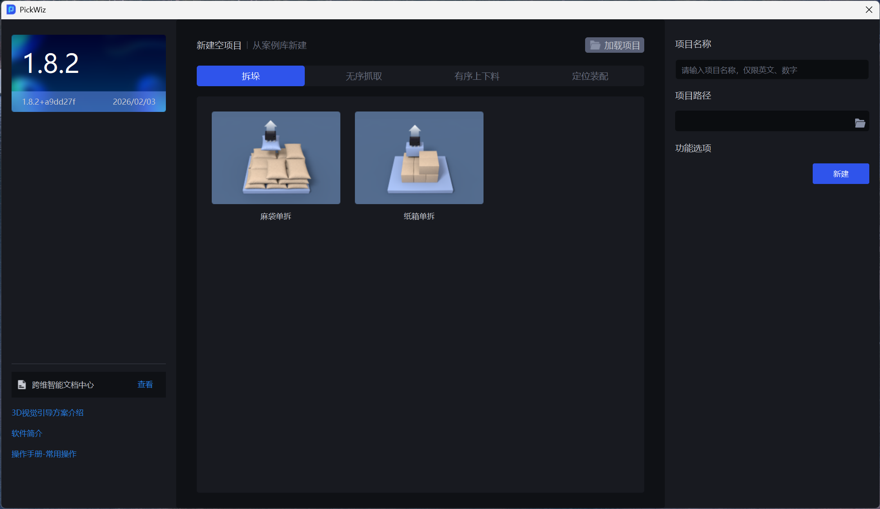Viewport: 880px width, 509px height.
Task: Click the folder browse icon in project path
Action: pos(859,123)
